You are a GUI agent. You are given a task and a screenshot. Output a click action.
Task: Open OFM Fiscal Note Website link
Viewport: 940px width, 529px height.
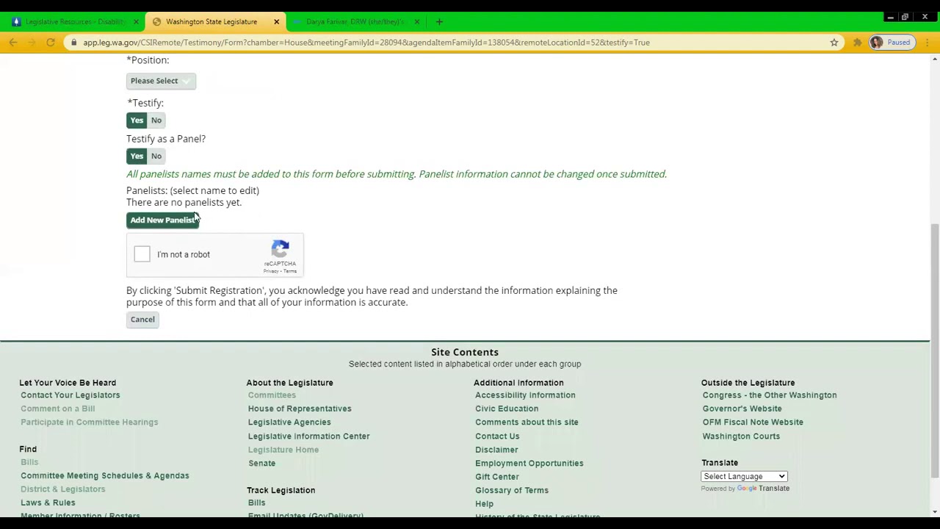pos(753,422)
